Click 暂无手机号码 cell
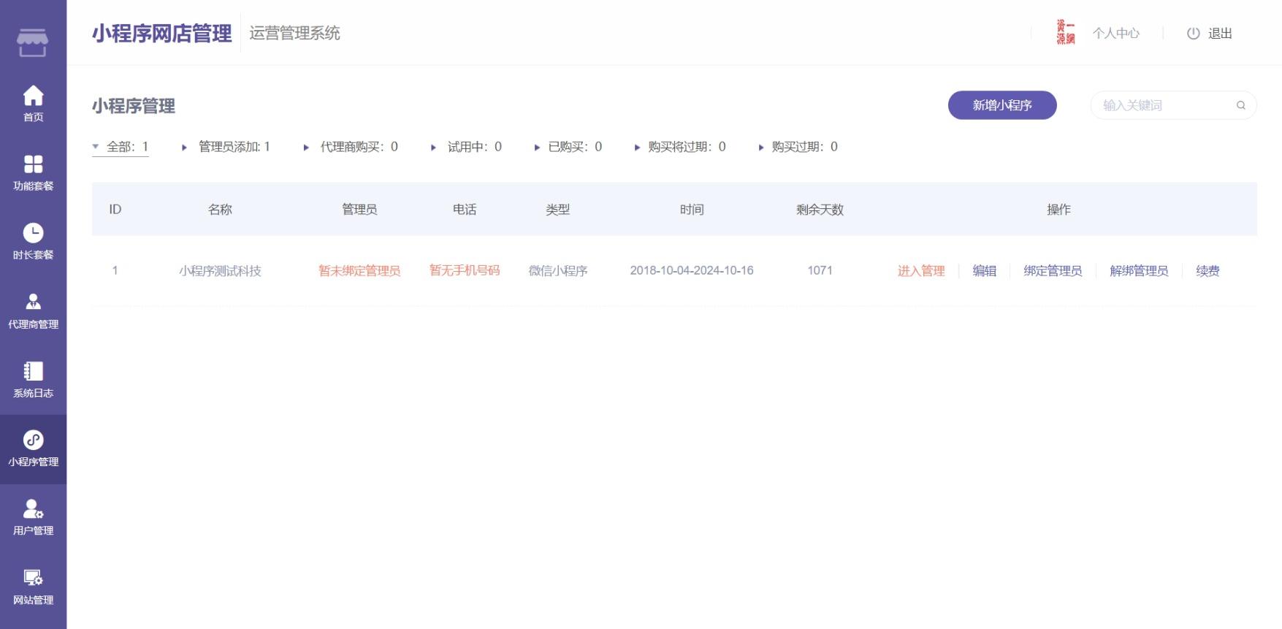The height and width of the screenshot is (629, 1282). pyautogui.click(x=465, y=270)
